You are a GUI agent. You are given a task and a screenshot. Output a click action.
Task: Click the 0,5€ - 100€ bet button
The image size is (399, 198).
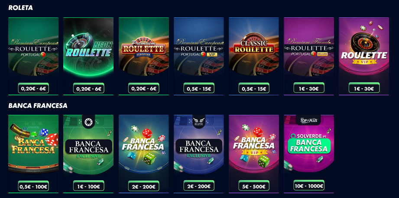[33, 186]
